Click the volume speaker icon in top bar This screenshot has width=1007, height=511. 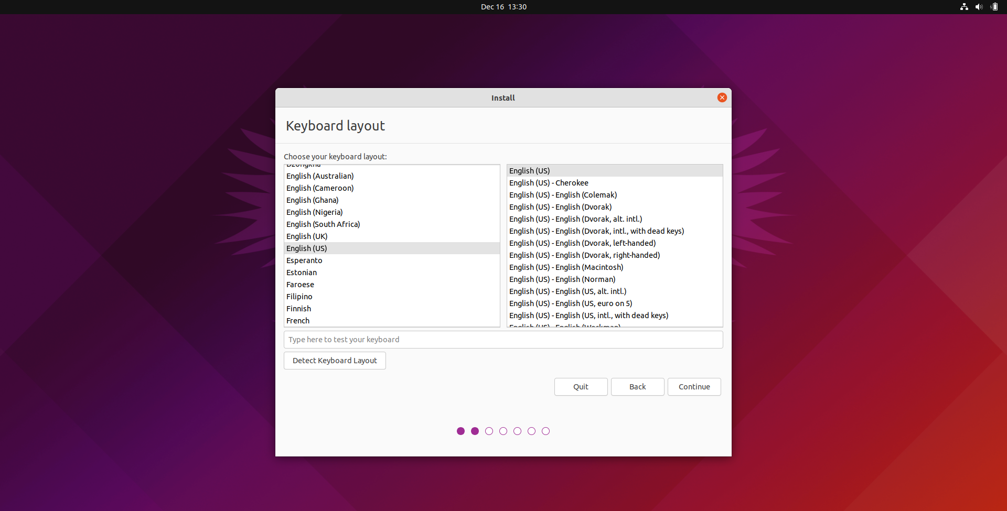979,7
